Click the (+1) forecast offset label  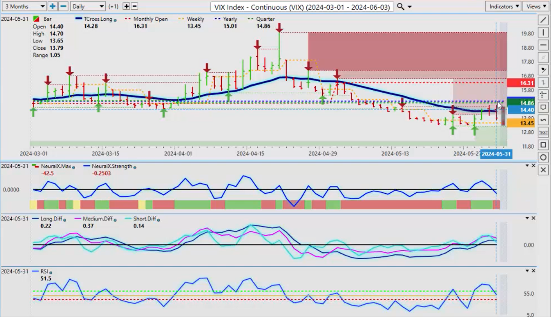[114, 7]
